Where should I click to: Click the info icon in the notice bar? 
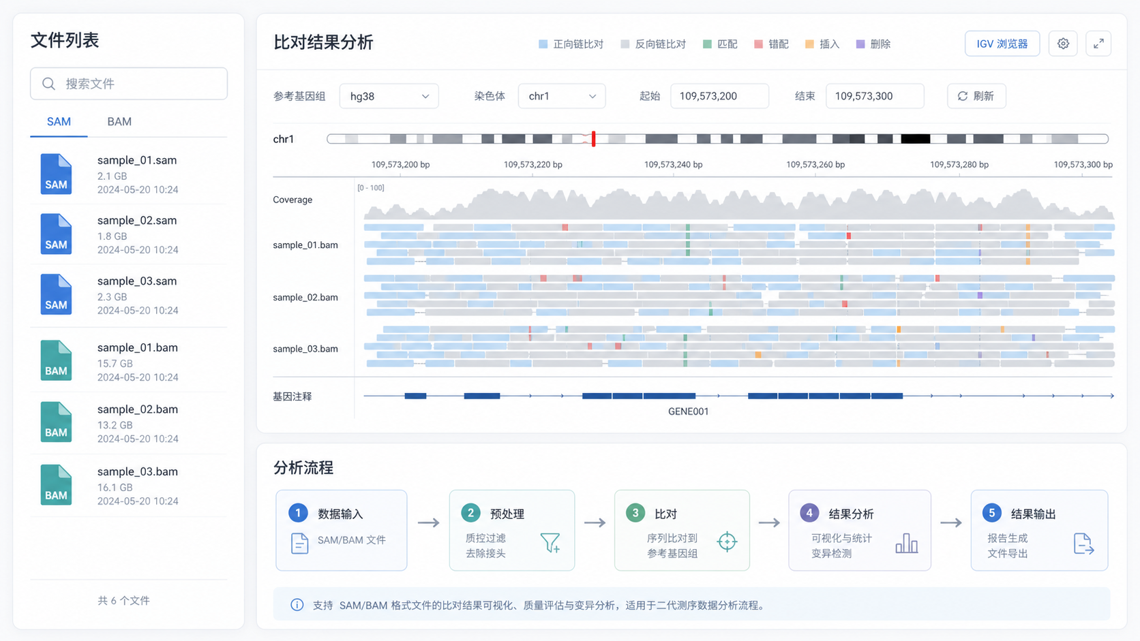(x=297, y=605)
